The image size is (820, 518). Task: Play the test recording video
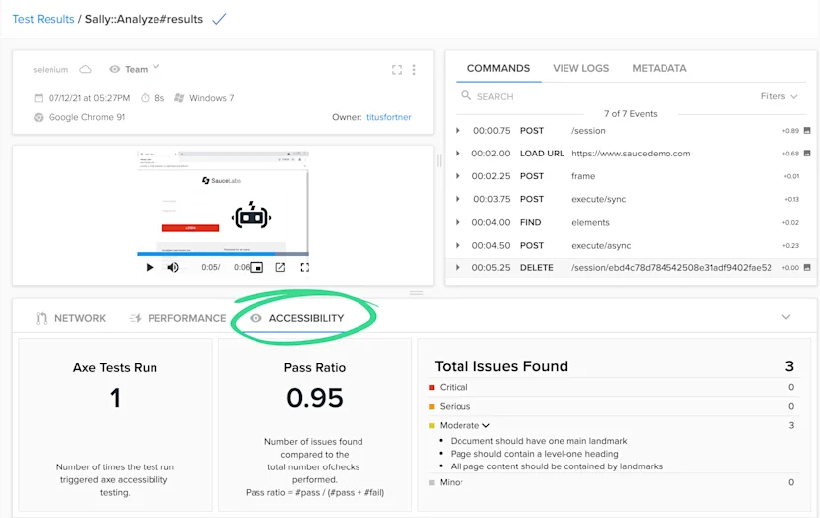click(x=149, y=267)
